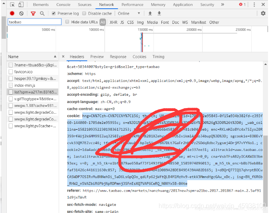Filter requests by CSS
Screen dimensions: 270x213
130,22
